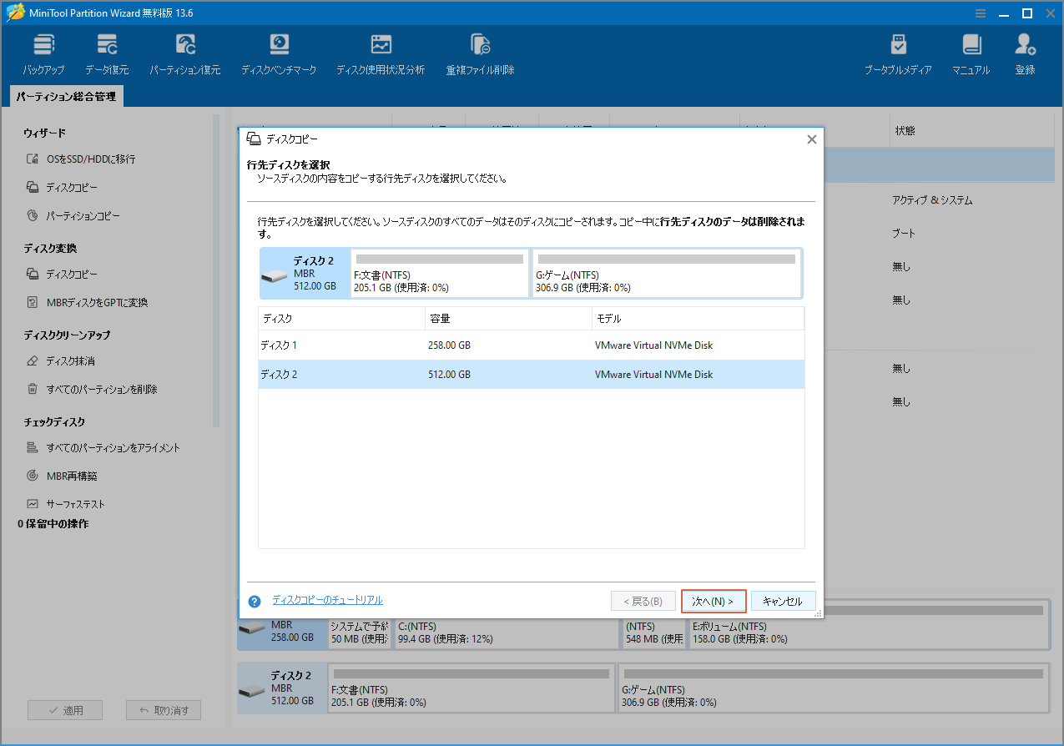Click the 適用 button
This screenshot has height=746, width=1064.
[65, 711]
